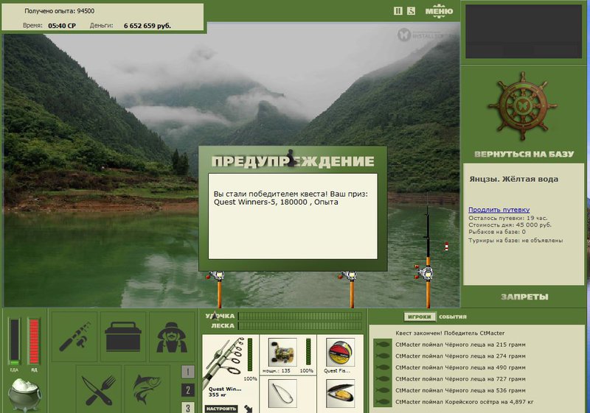Open the fisherman profile icon
Image resolution: width=590 pixels, height=413 pixels.
coord(172,336)
